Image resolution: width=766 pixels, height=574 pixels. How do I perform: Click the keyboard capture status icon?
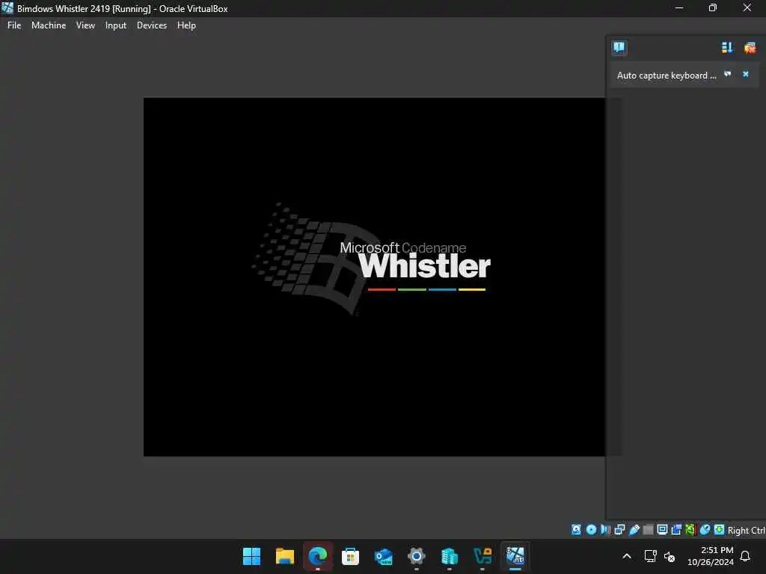click(719, 530)
